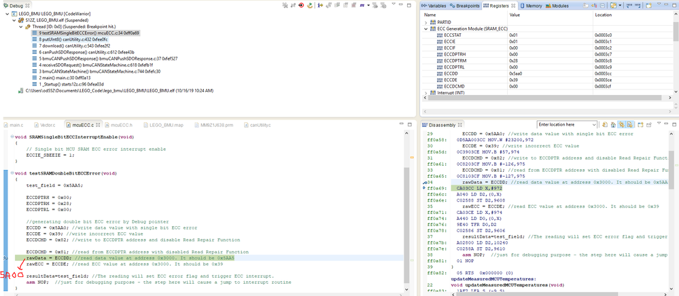Screen dimensions: 679x296
Task: Open the Vector.c editor tab
Action: (45, 125)
